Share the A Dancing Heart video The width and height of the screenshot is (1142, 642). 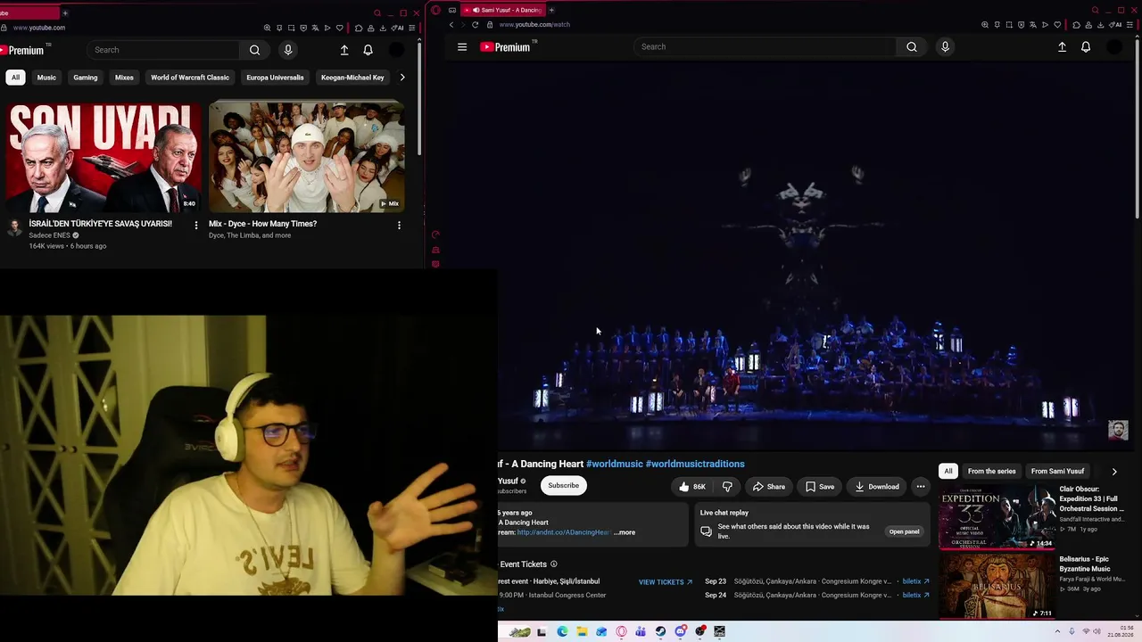tap(769, 487)
